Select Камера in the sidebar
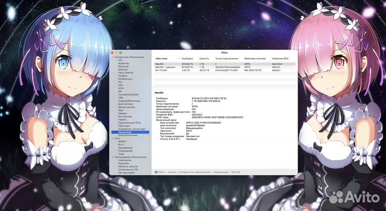 [122, 114]
